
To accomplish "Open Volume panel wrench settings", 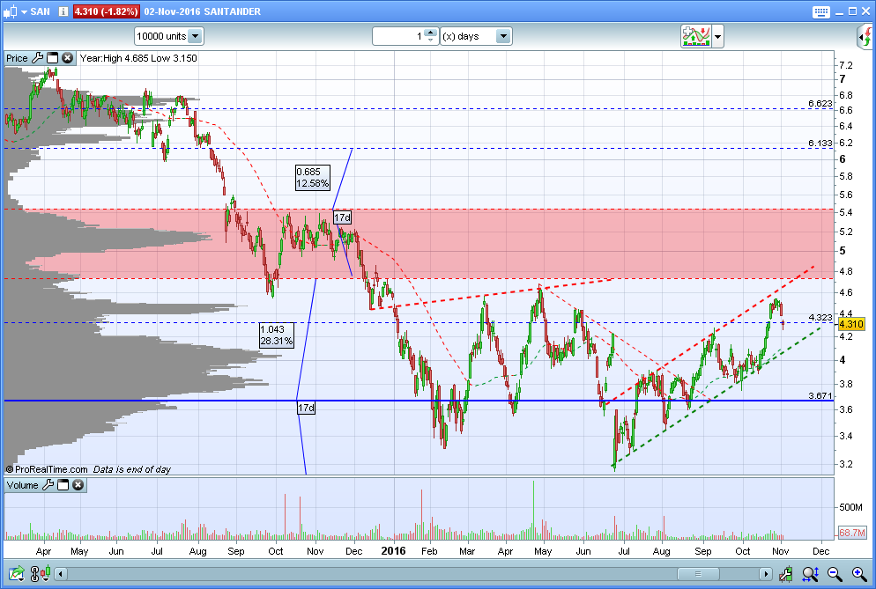I will [x=48, y=484].
